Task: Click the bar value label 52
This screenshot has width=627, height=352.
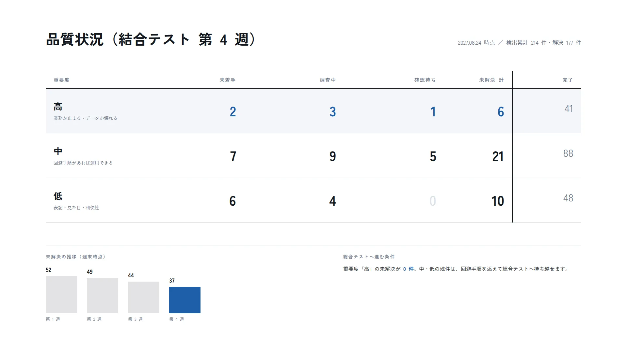Action: point(48,270)
